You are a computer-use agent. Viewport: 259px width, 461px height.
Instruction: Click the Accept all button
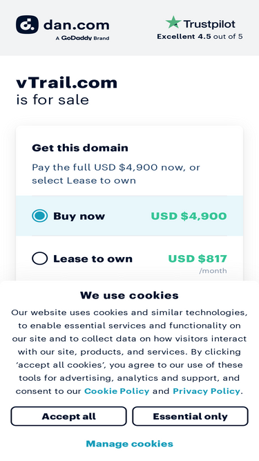pyautogui.click(x=68, y=416)
